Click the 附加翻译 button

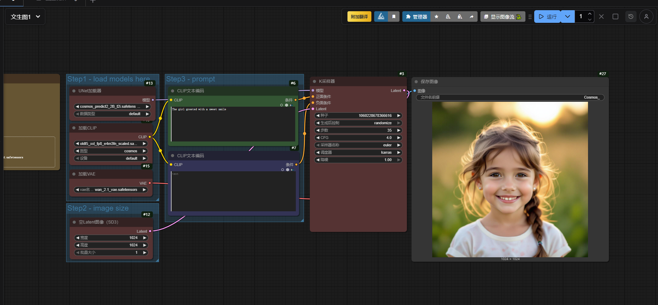(359, 16)
